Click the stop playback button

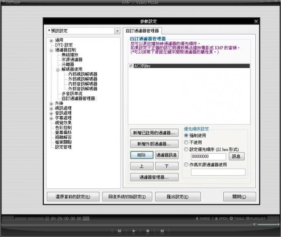[148, 231]
